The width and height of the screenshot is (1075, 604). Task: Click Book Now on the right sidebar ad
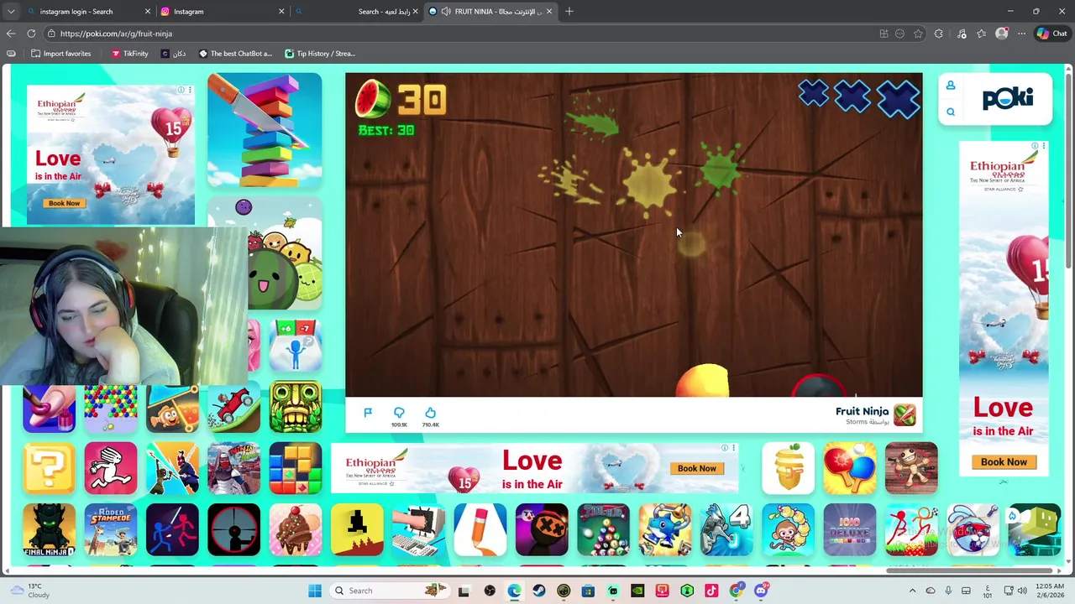[1004, 461]
